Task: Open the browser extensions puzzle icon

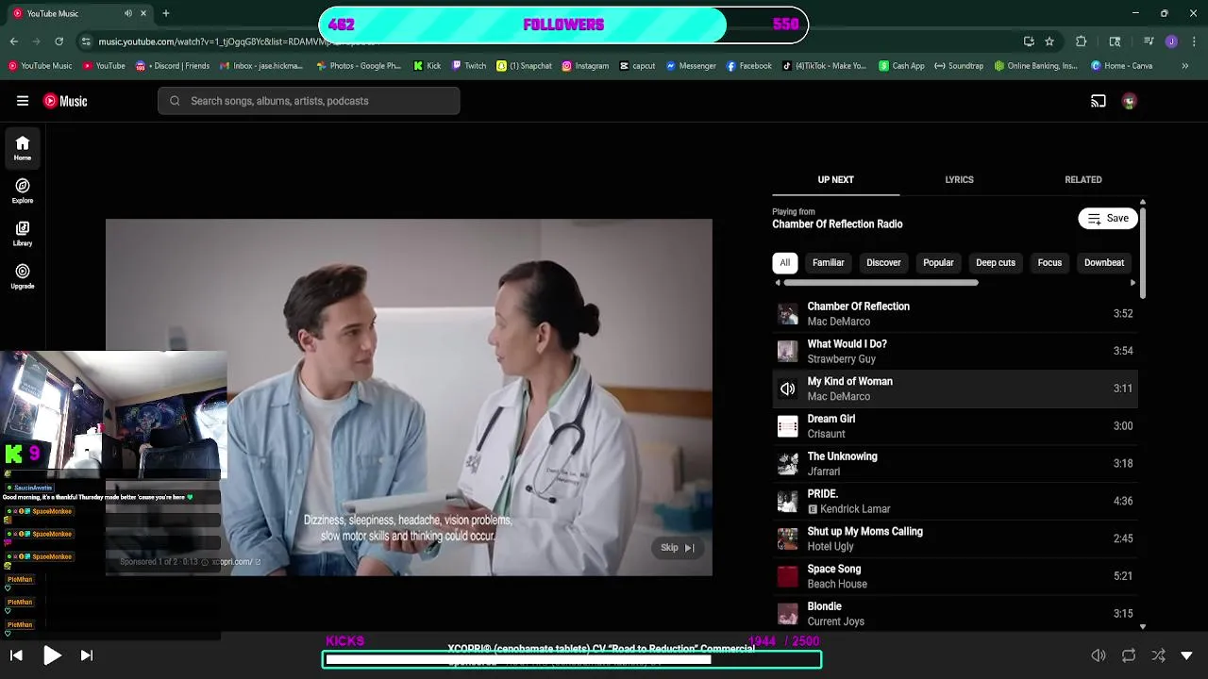Action: pyautogui.click(x=1082, y=41)
